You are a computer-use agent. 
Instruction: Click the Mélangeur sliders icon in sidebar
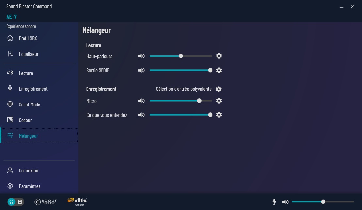[x=10, y=136]
